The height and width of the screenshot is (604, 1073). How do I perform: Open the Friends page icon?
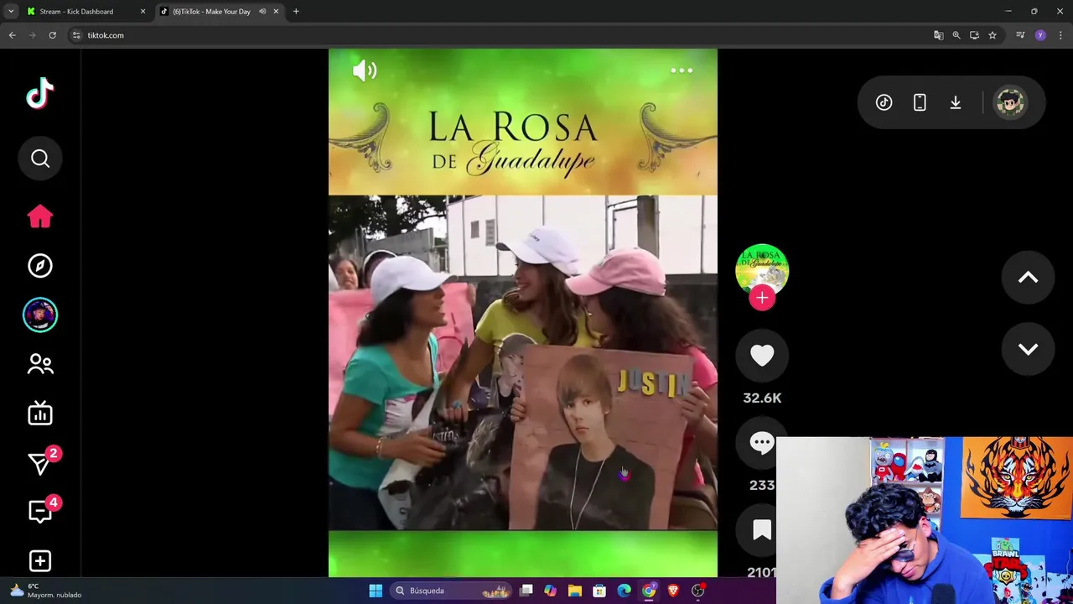click(x=40, y=363)
